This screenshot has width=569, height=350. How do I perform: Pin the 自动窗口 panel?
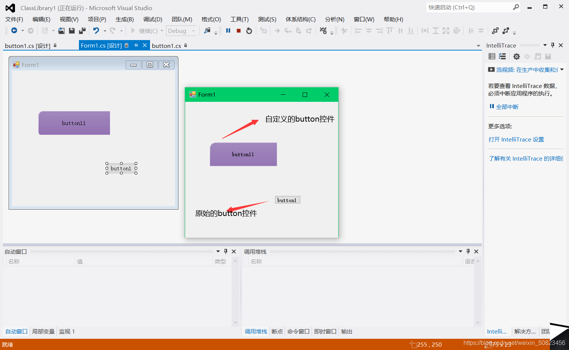[226, 252]
